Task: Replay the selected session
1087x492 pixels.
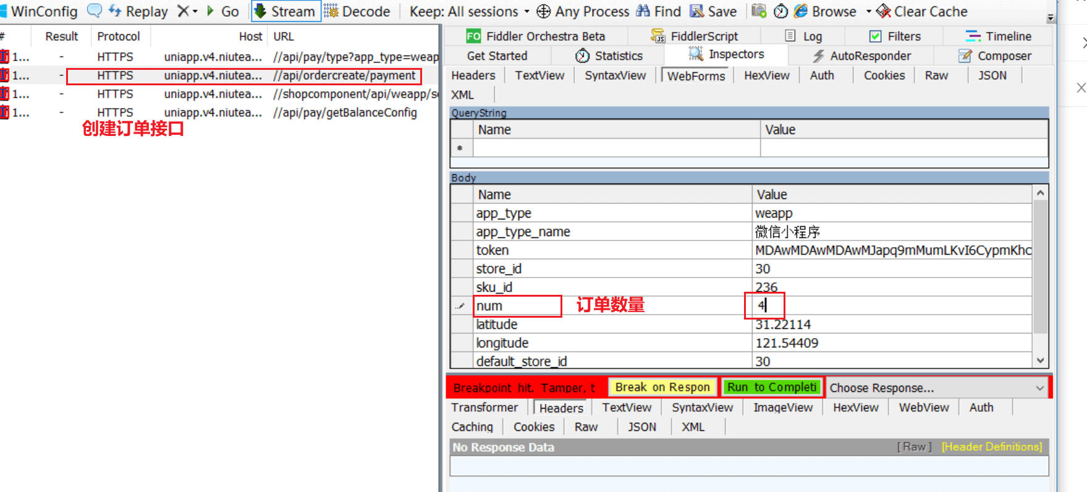Action: (138, 11)
